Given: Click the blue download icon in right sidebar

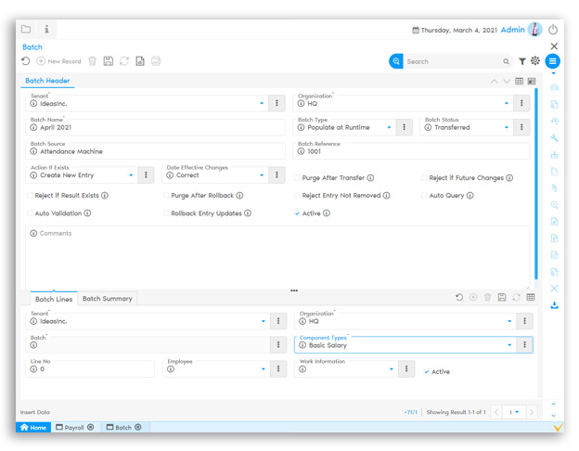Looking at the screenshot, I should [x=554, y=304].
